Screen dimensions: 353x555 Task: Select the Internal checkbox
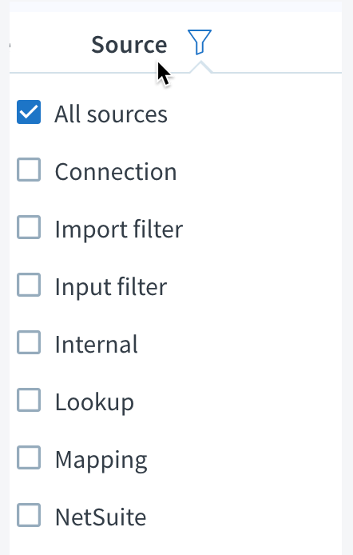click(x=29, y=342)
